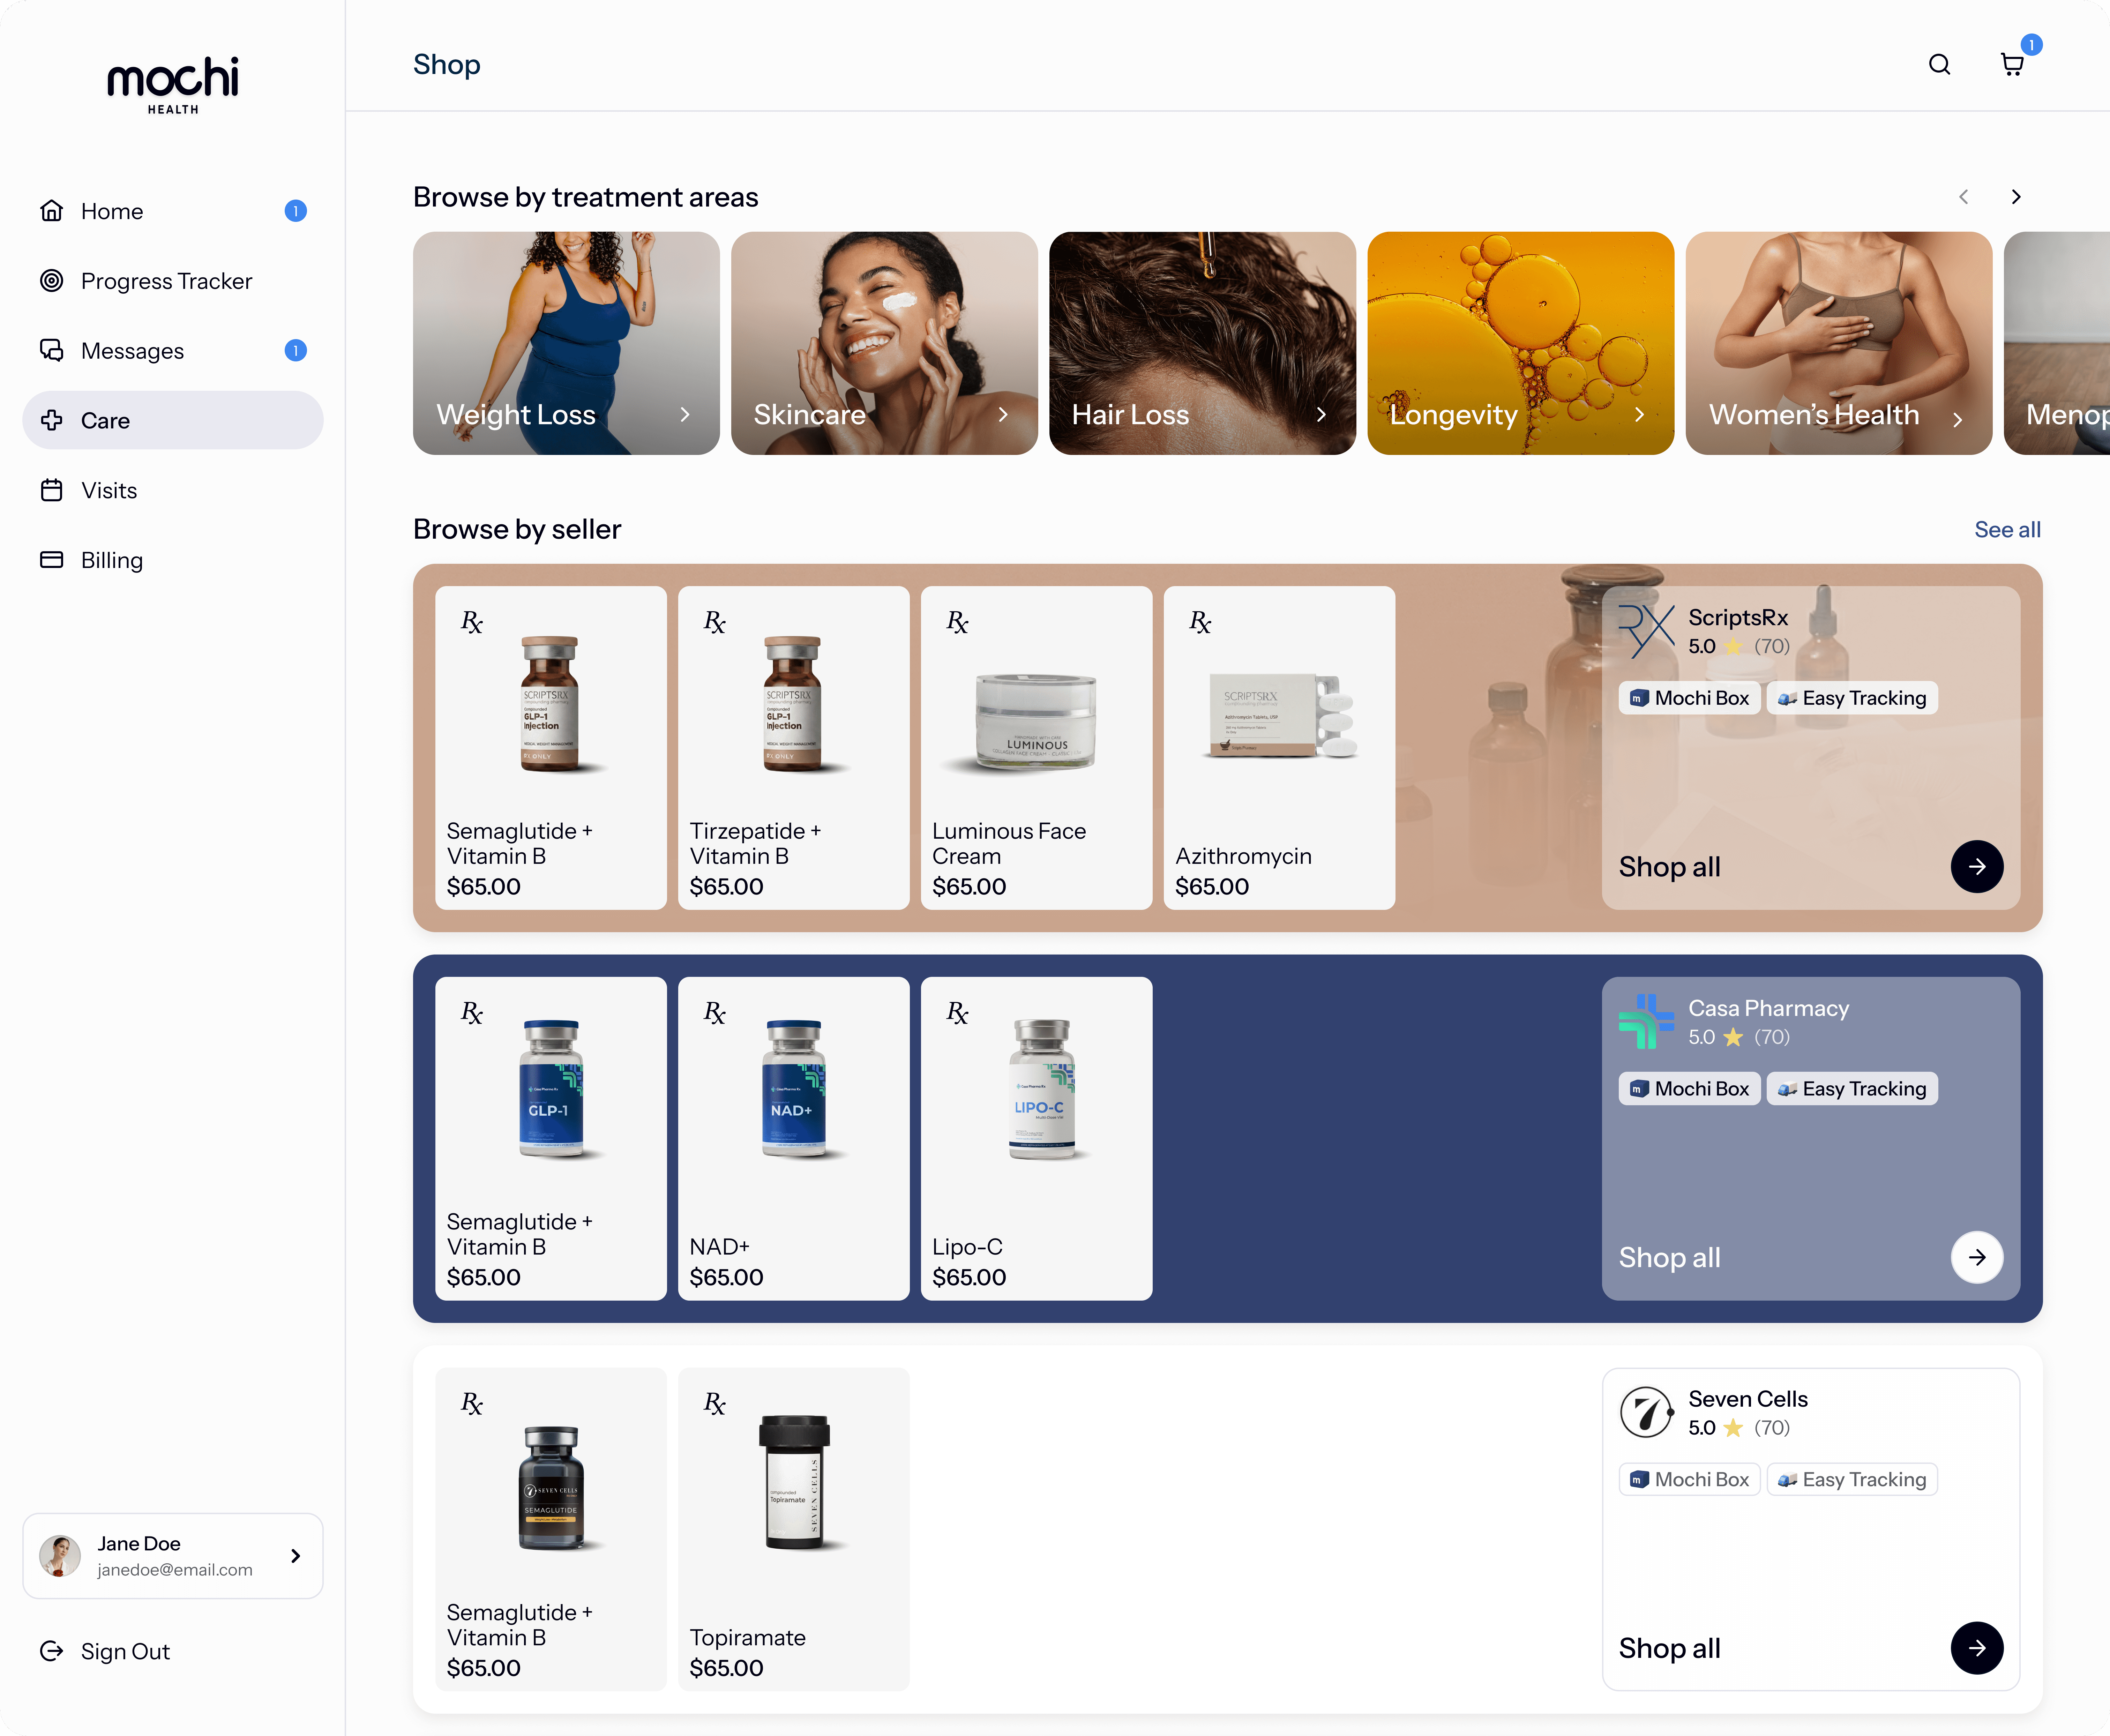Open Progress Tracker page

[x=173, y=281]
